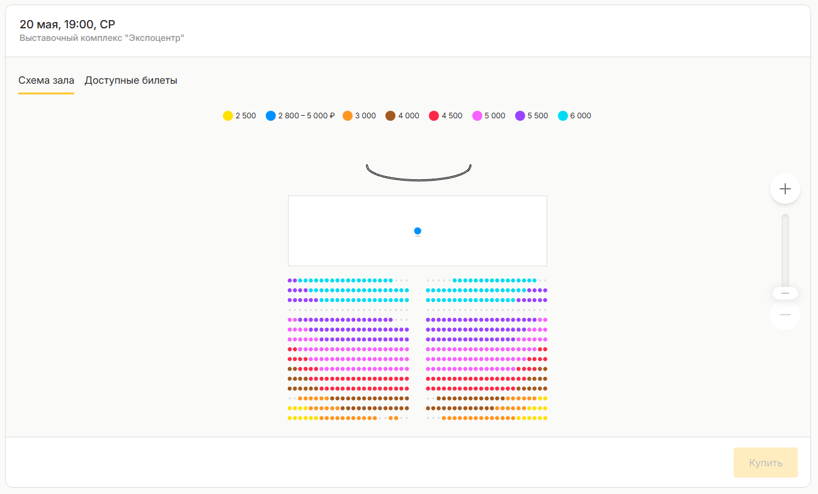
Task: Click the venue name Выставочный комплекс "Экспоцентр"
Action: click(102, 38)
